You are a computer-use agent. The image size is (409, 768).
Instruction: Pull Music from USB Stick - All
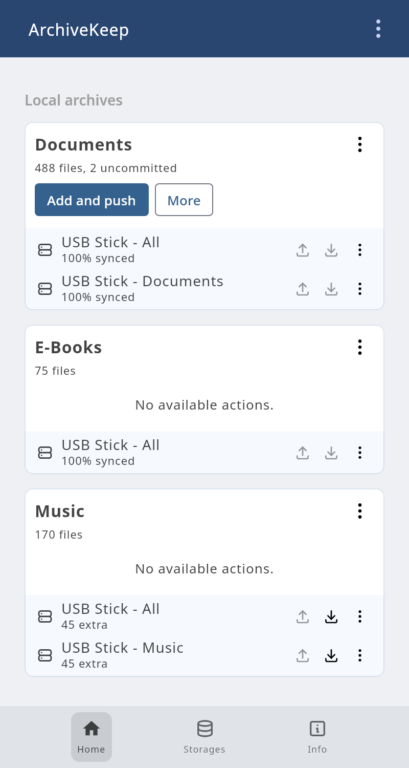[x=331, y=616]
